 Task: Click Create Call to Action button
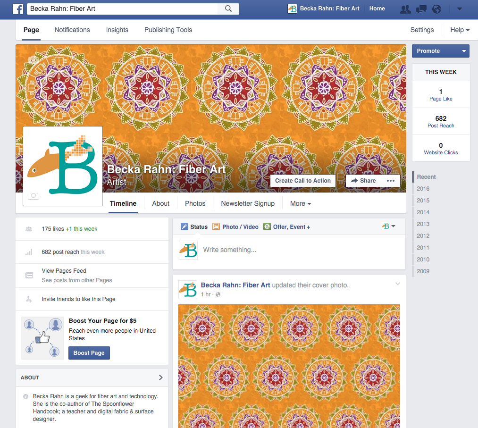(x=302, y=181)
